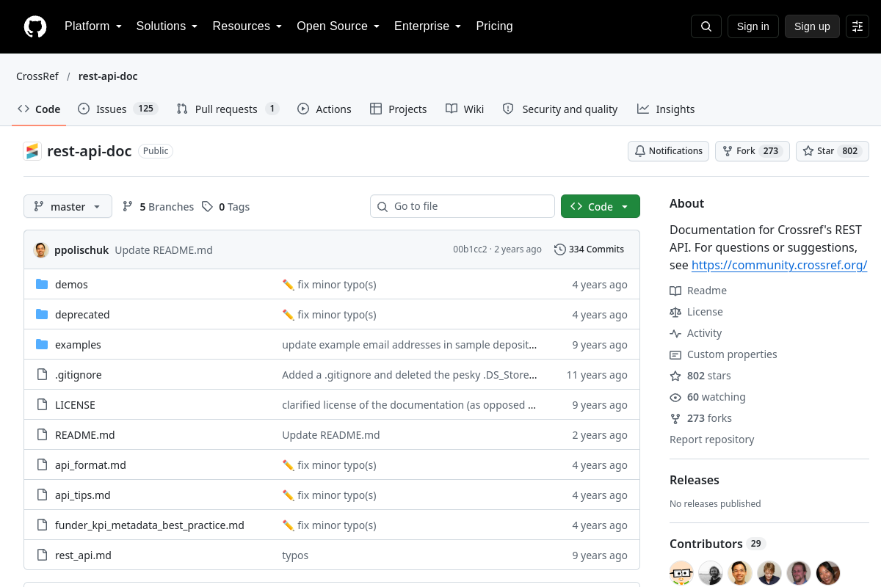Open the green Code dropdown button
Screen dimensions: 881x587
tap(601, 206)
